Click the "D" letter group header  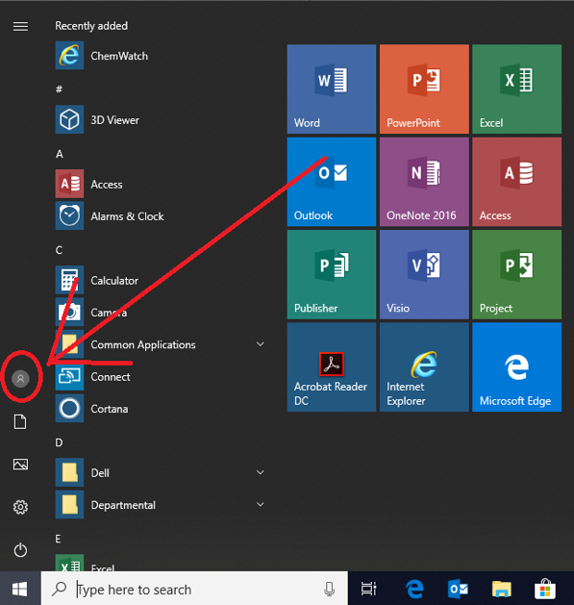pos(59,442)
